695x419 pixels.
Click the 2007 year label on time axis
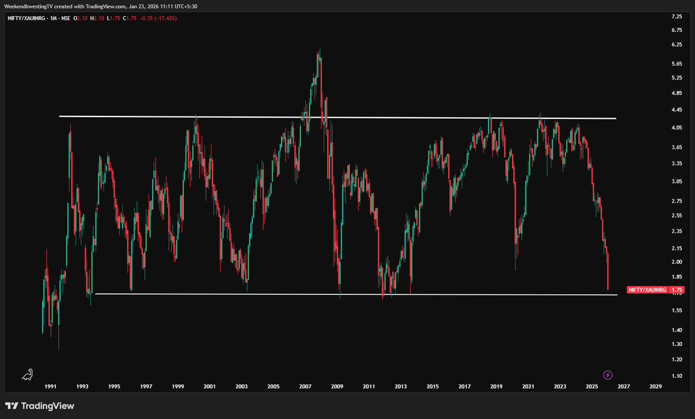pos(305,387)
